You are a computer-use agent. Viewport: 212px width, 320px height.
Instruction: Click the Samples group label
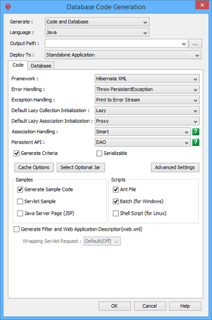point(24,180)
